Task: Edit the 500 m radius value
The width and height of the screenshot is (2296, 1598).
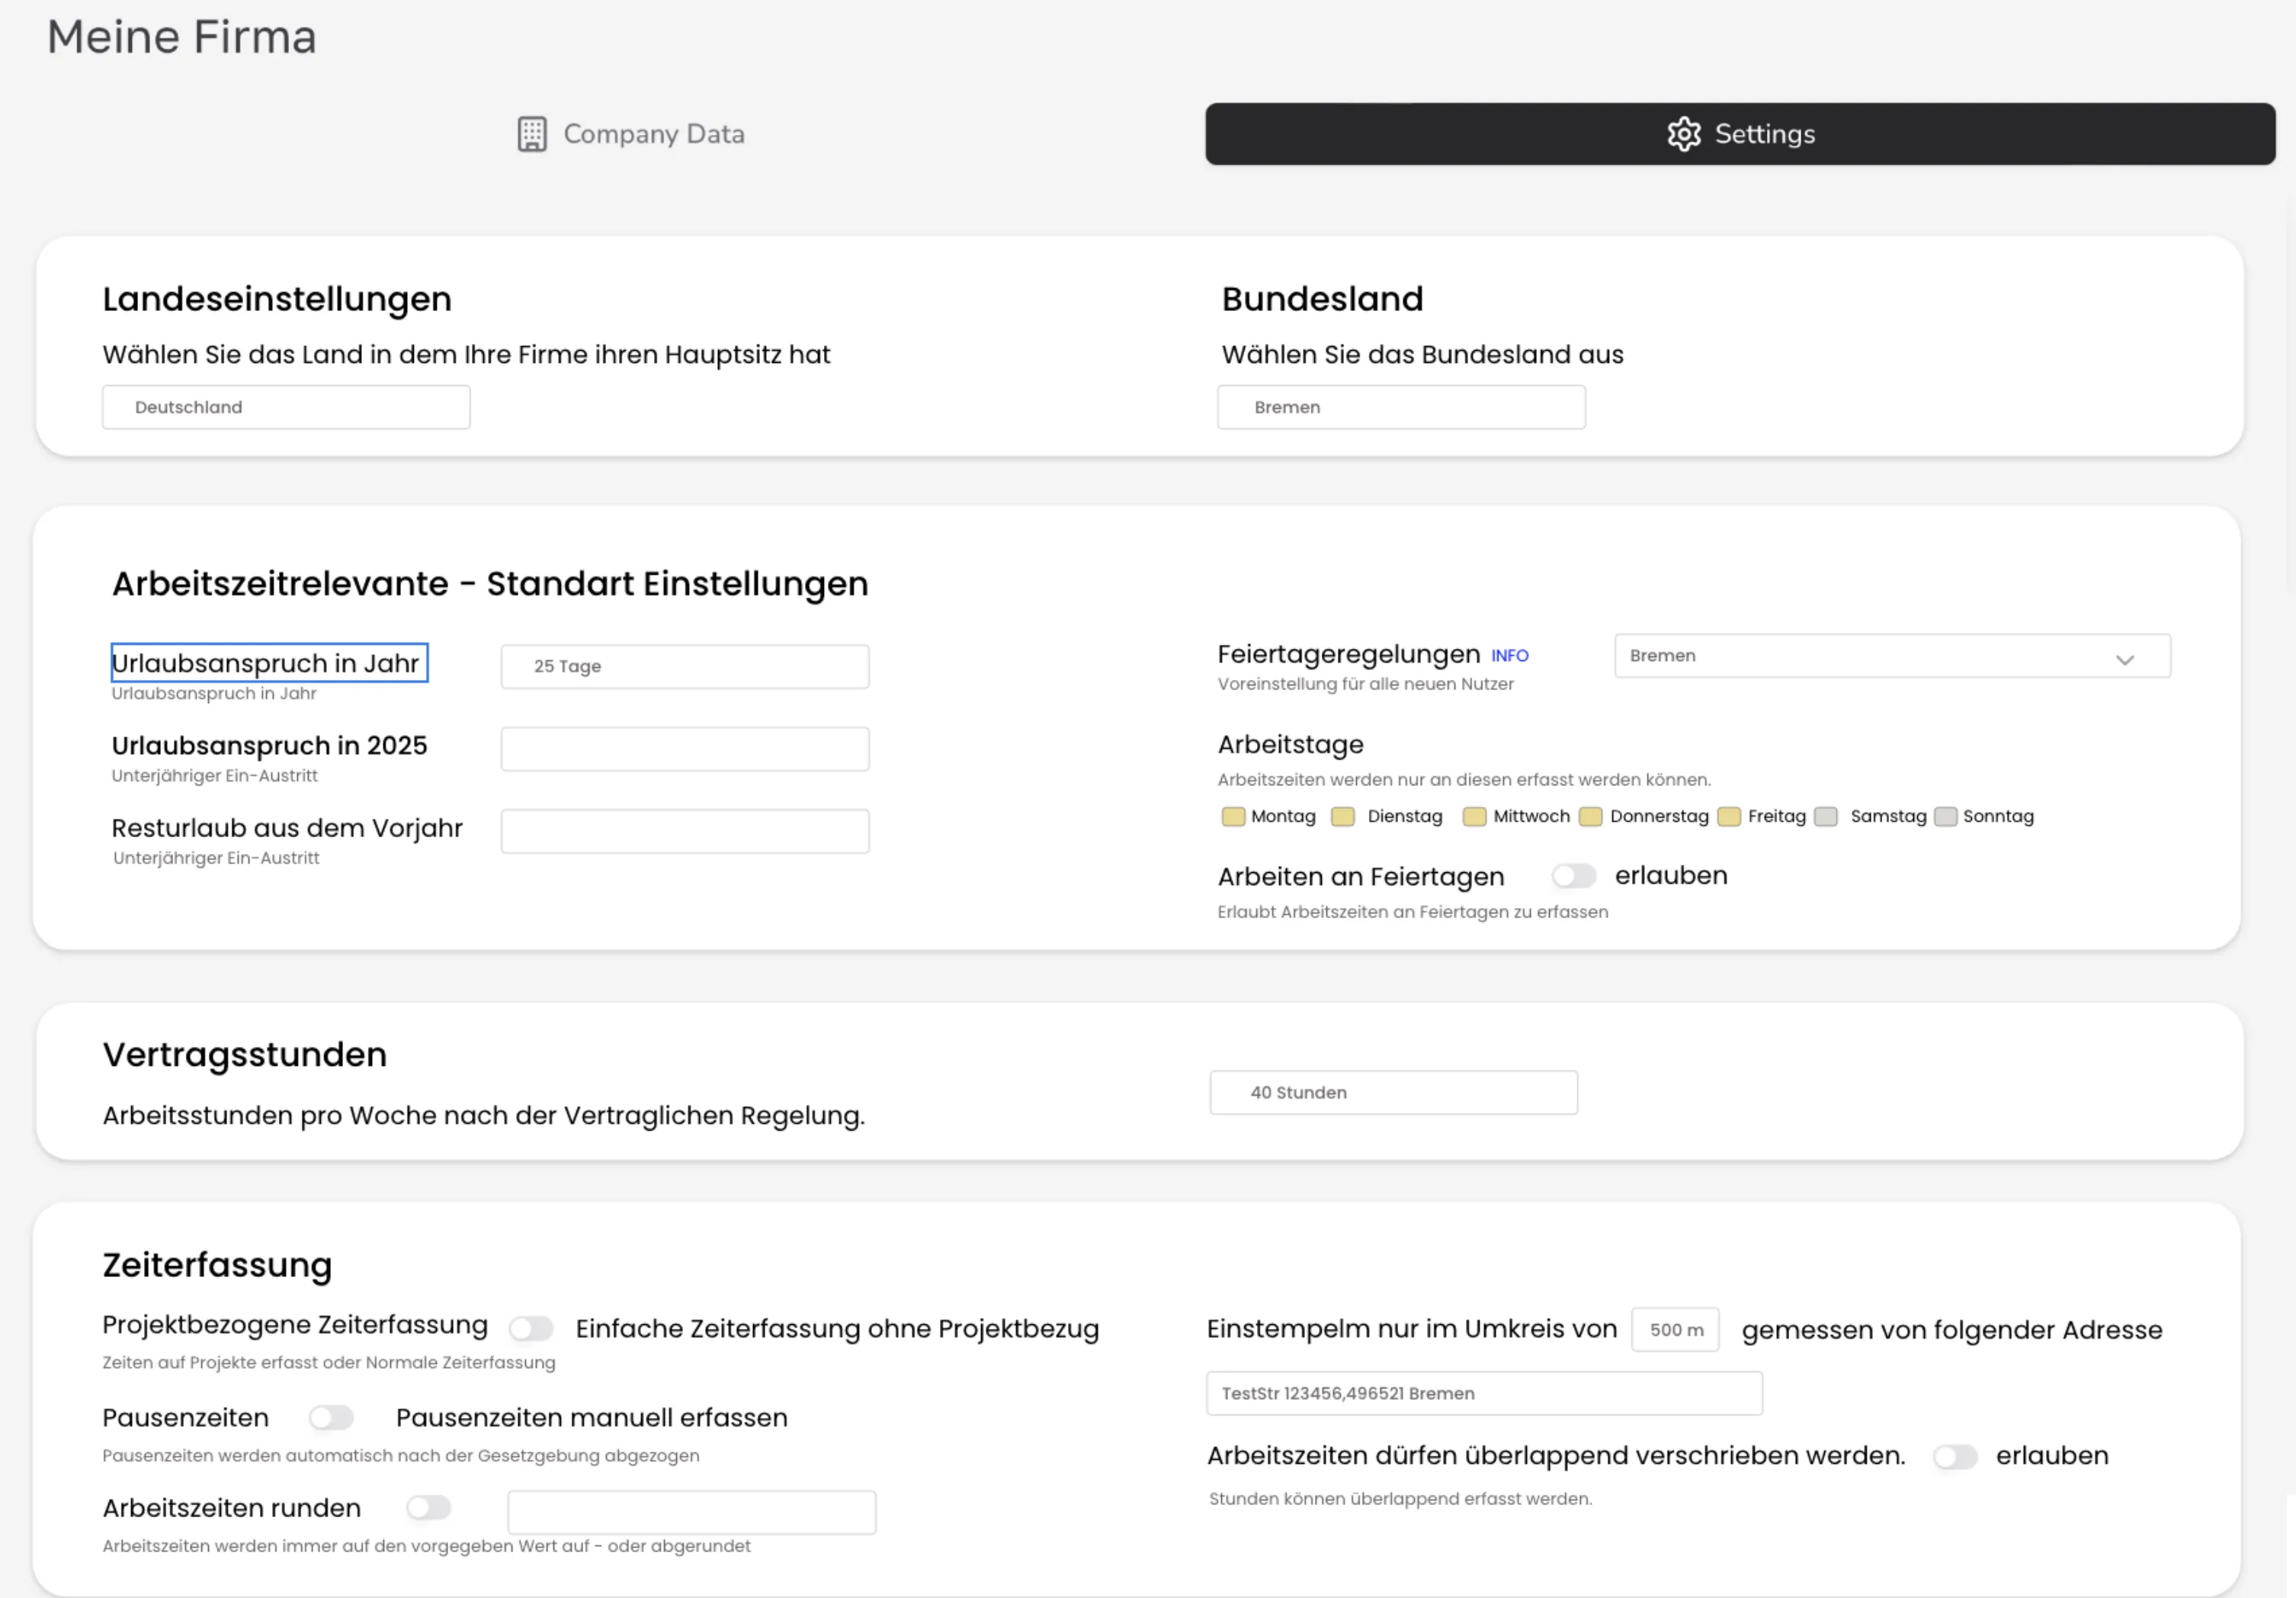Action: pos(1675,1330)
